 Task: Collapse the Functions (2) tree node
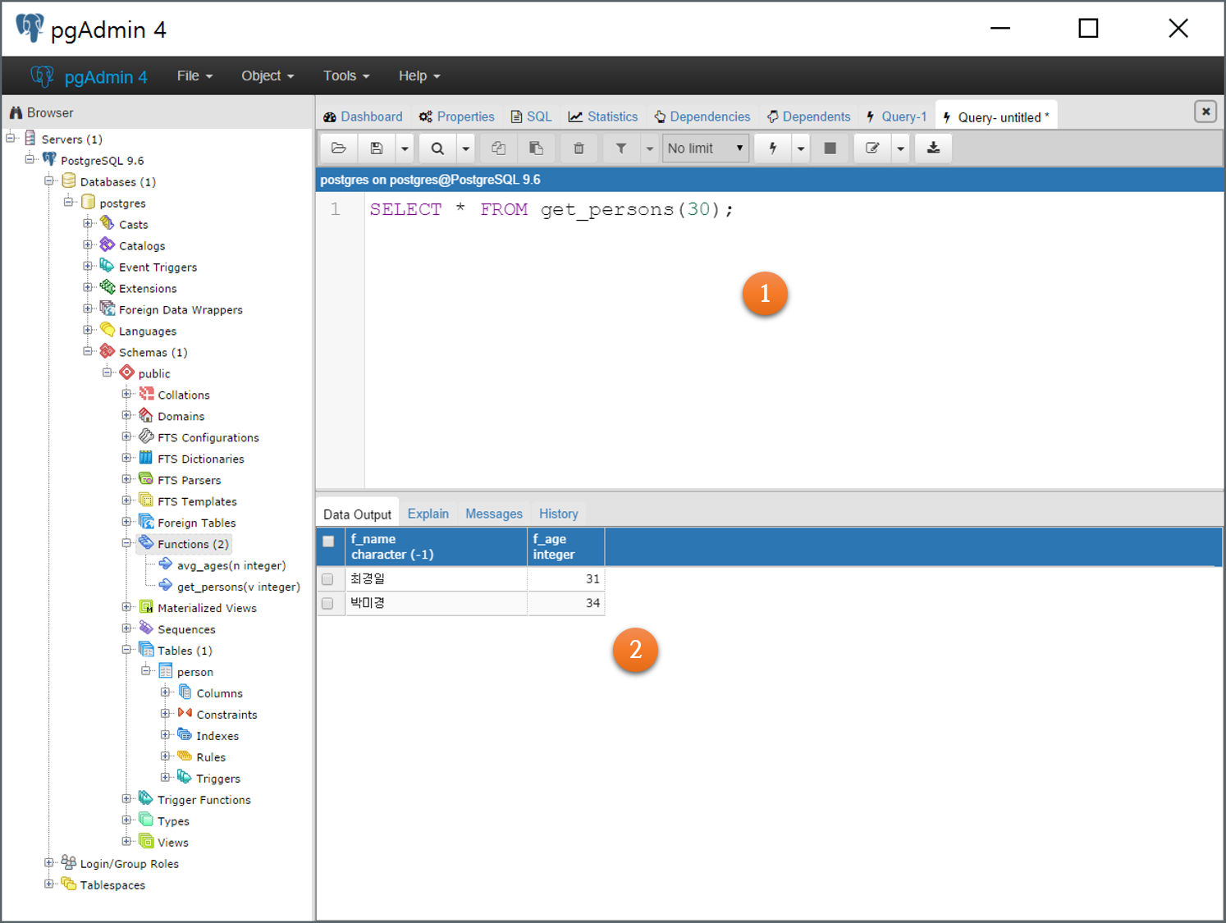(126, 543)
